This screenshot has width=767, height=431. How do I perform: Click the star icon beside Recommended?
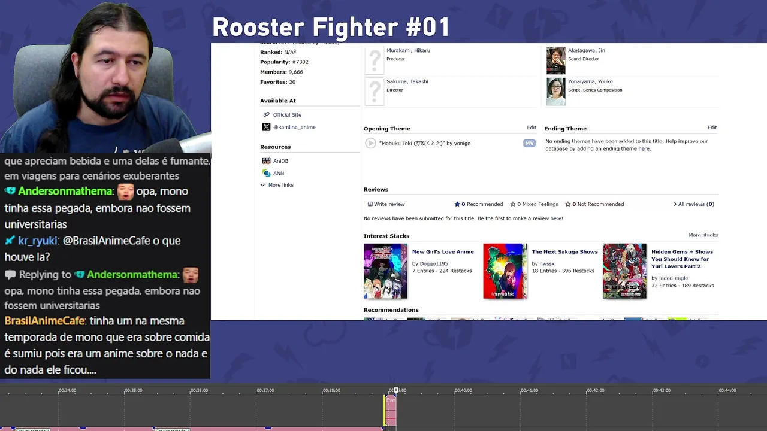457,204
